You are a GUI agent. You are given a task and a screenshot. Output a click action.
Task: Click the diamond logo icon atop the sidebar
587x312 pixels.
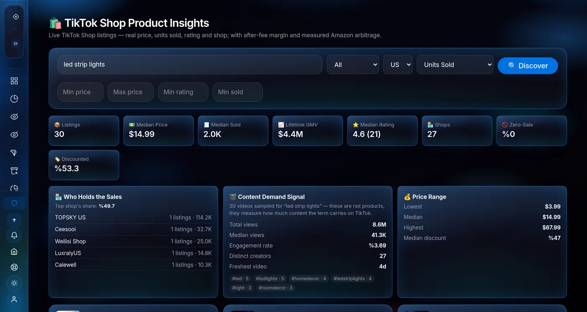[x=16, y=17]
